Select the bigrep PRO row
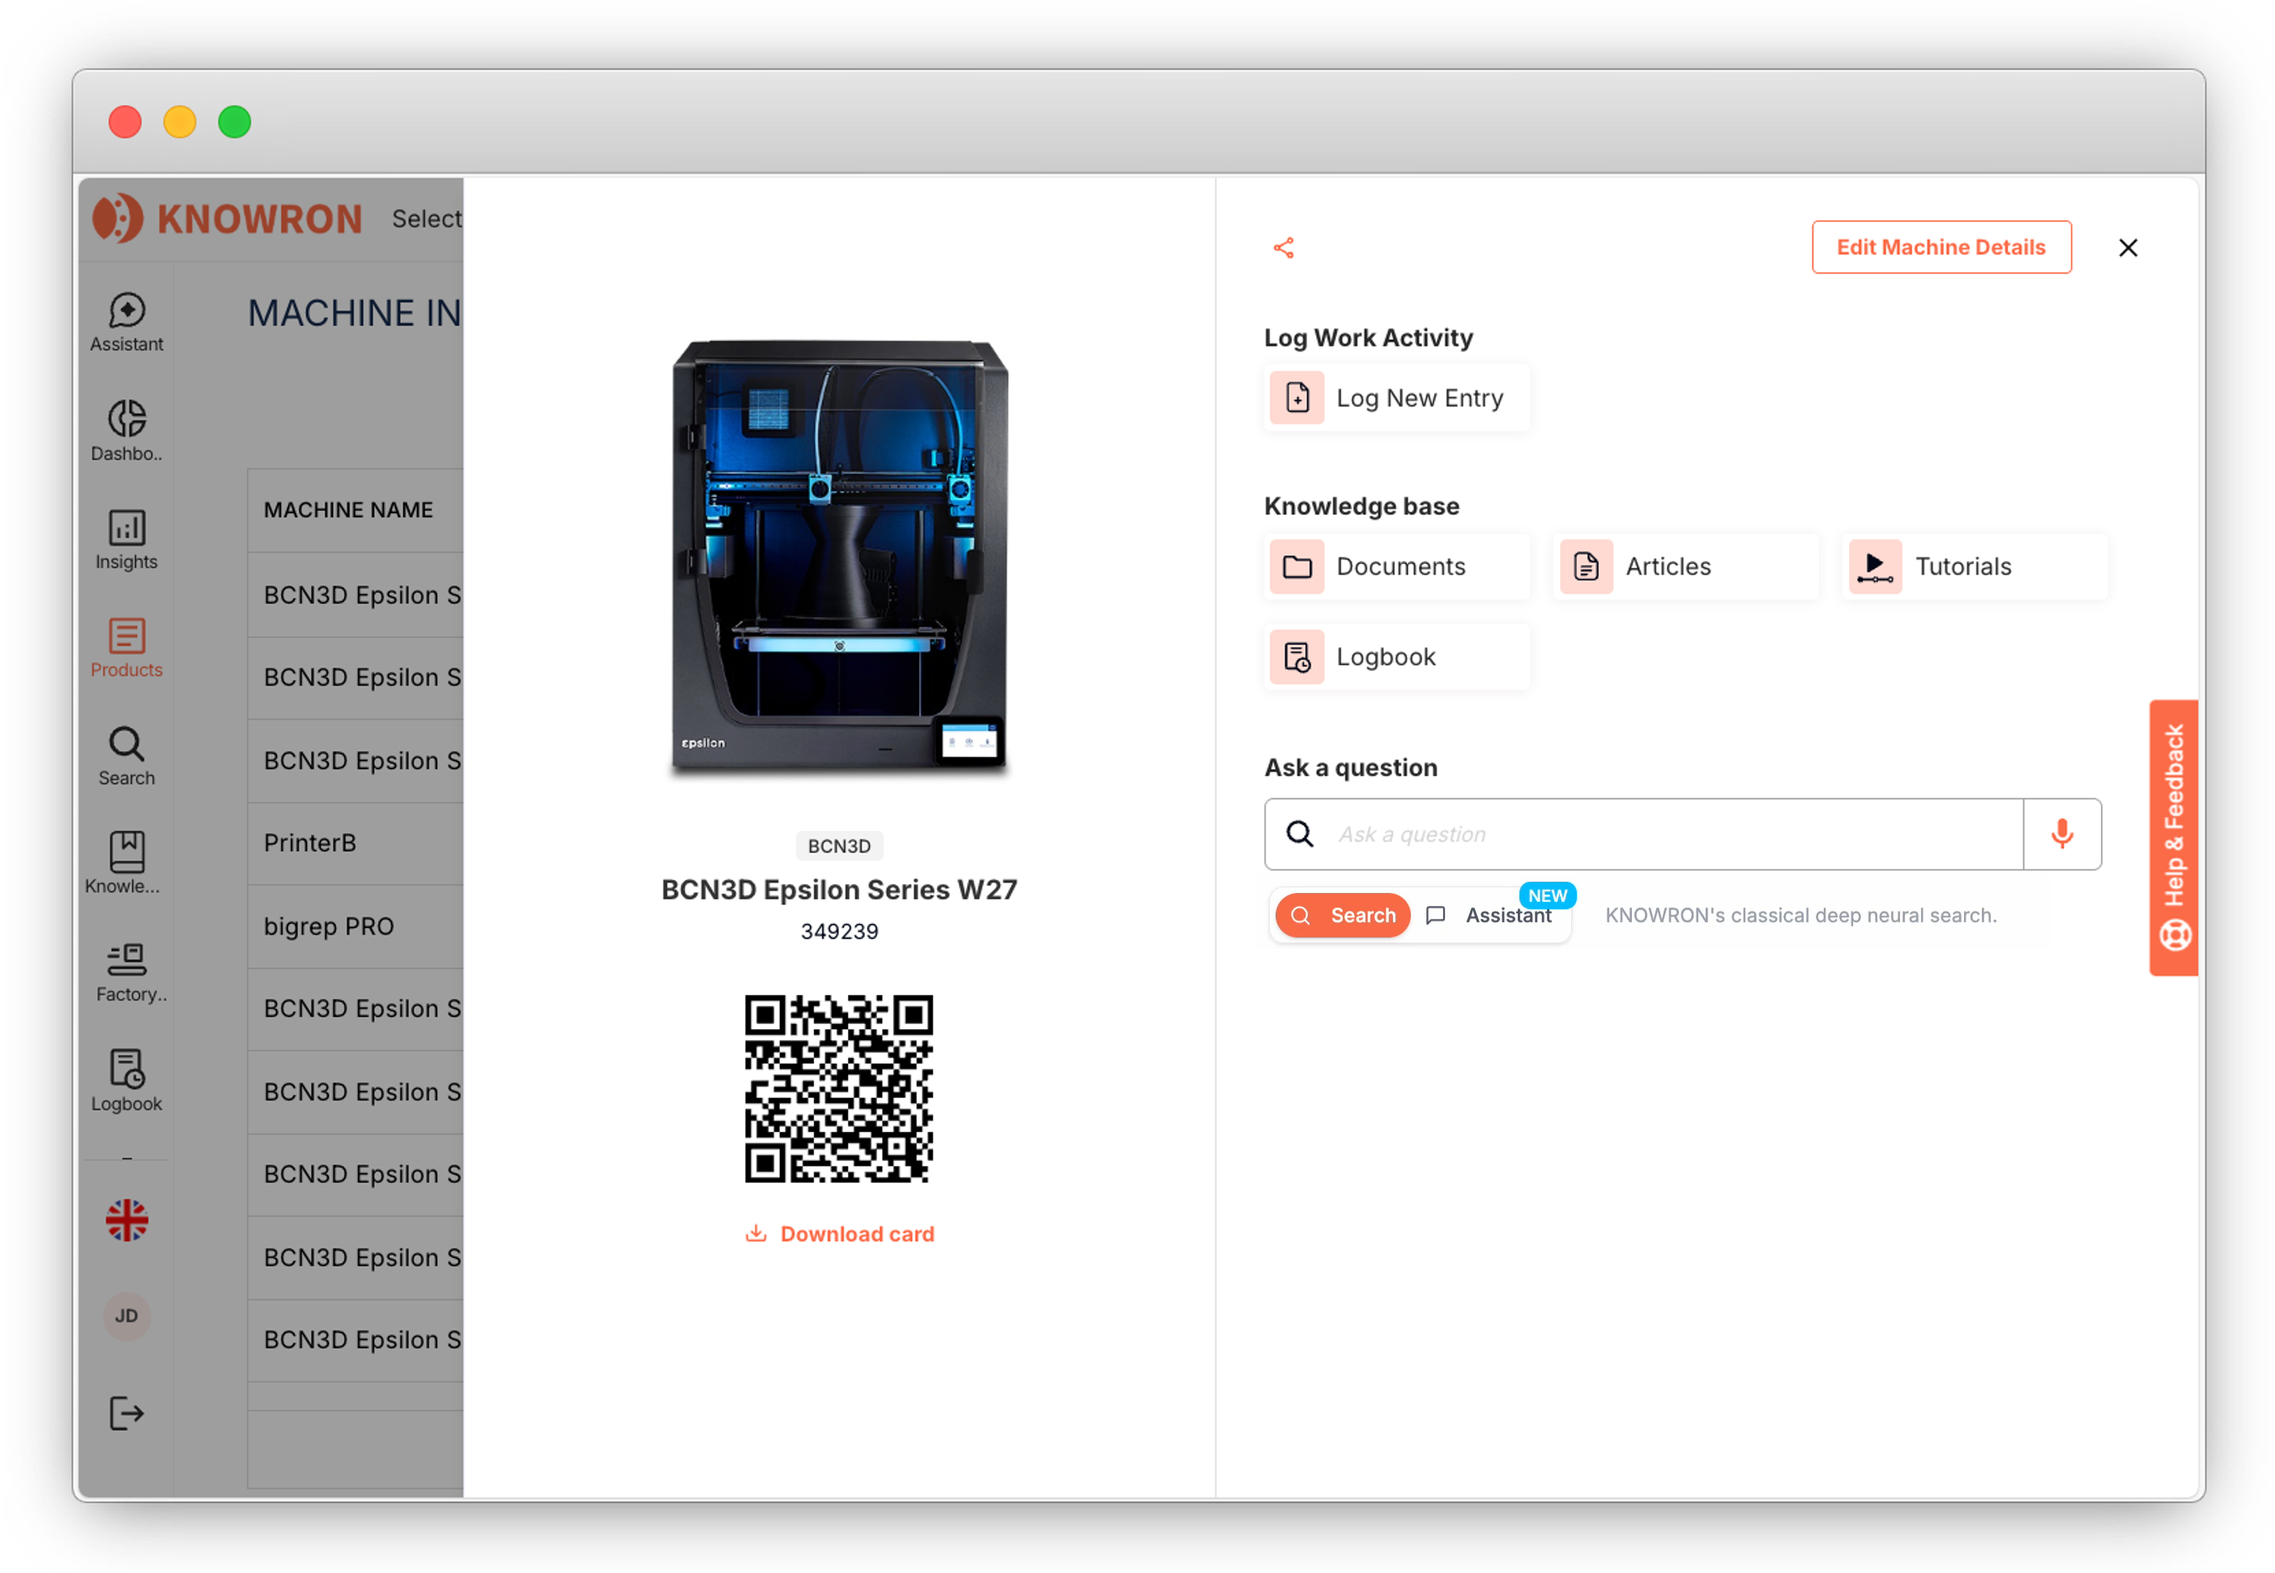This screenshot has height=1573, width=2275. click(x=355, y=928)
